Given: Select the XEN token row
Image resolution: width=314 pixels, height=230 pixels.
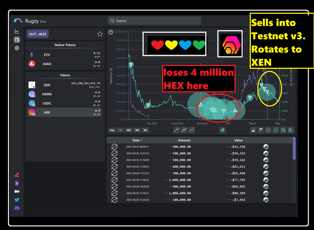Looking at the screenshot, I should [65, 85].
